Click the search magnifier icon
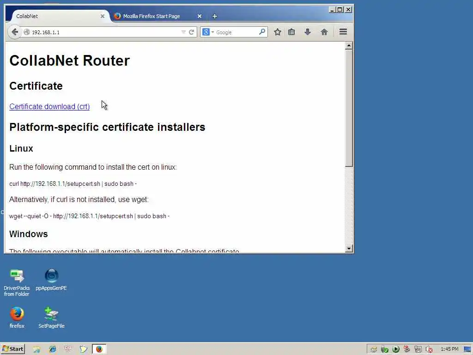The height and width of the screenshot is (355, 473). (262, 32)
